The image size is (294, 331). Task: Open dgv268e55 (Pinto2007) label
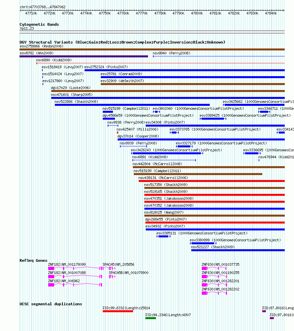click(x=166, y=219)
